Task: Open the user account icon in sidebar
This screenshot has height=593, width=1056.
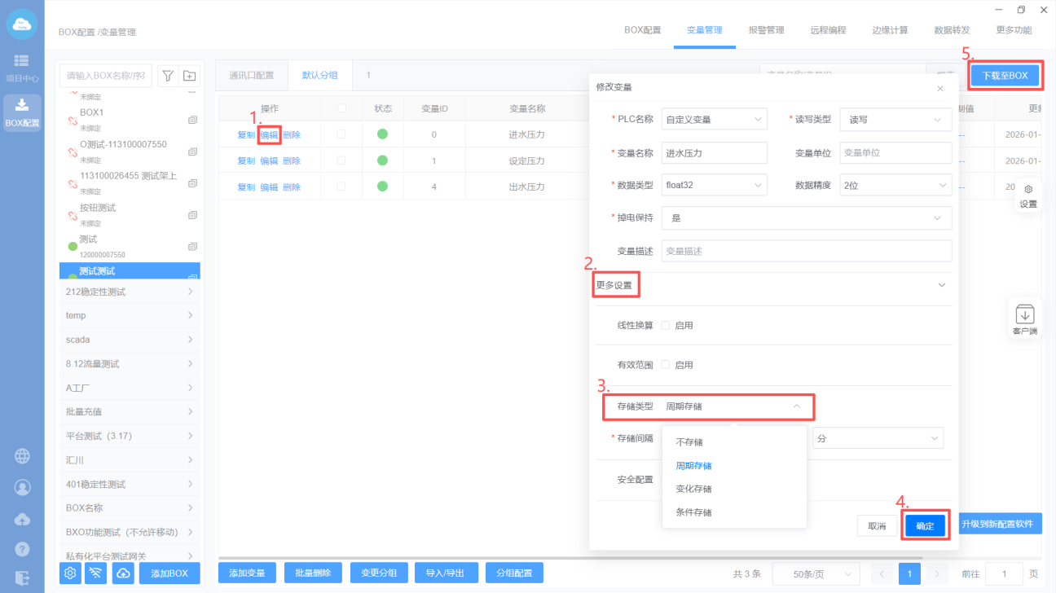Action: [x=22, y=487]
